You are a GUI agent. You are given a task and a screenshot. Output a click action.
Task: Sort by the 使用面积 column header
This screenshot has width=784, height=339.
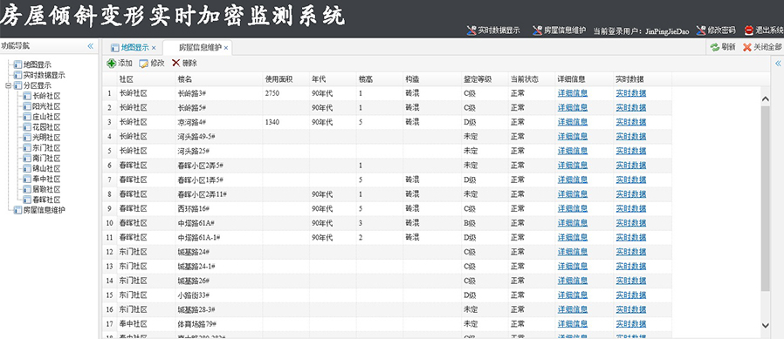click(x=286, y=79)
